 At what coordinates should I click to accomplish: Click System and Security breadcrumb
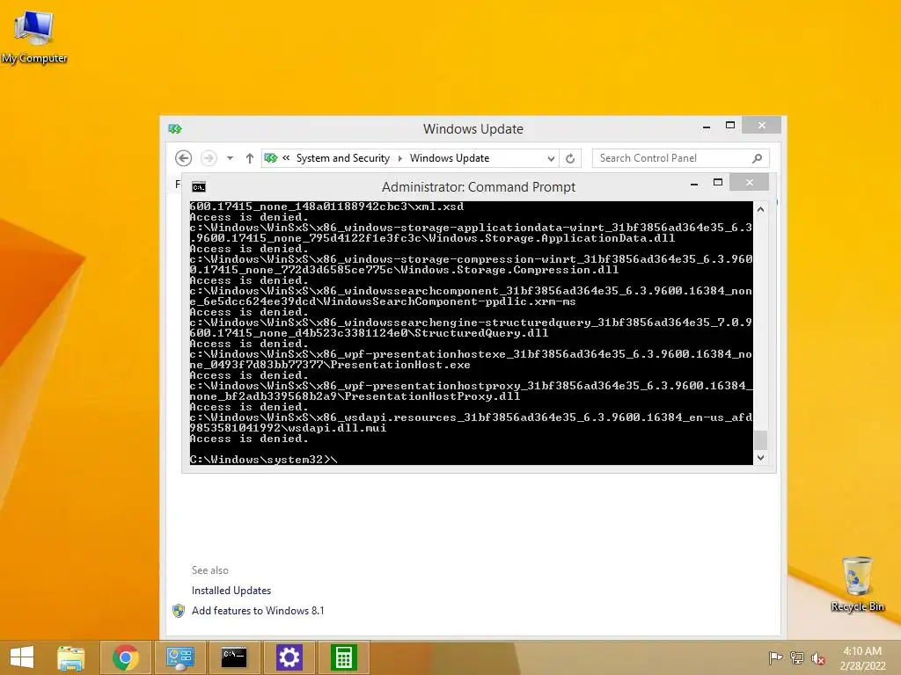pyautogui.click(x=342, y=158)
